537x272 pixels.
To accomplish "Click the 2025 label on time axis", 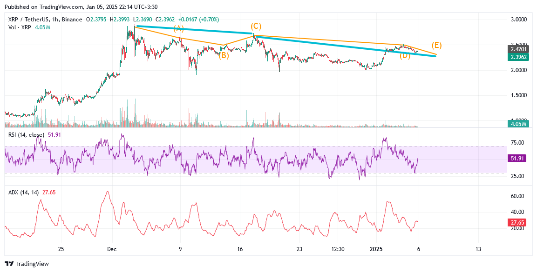I will [x=375, y=249].
